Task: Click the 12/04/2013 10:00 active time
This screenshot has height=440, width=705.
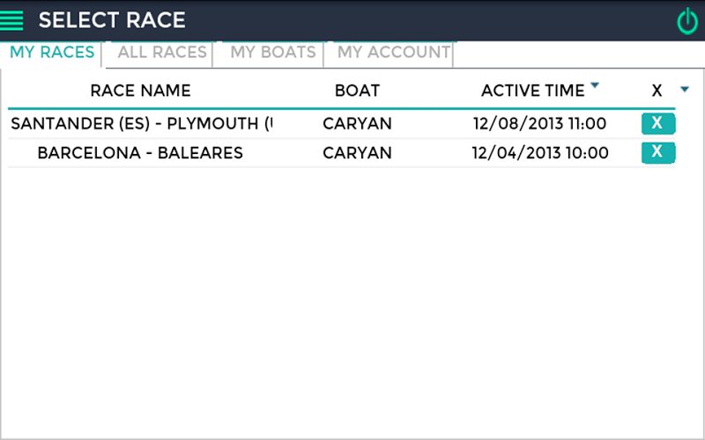Action: coord(539,153)
